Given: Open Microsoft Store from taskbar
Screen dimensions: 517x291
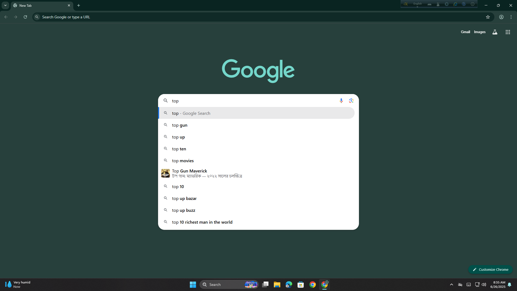Looking at the screenshot, I should (x=301, y=285).
